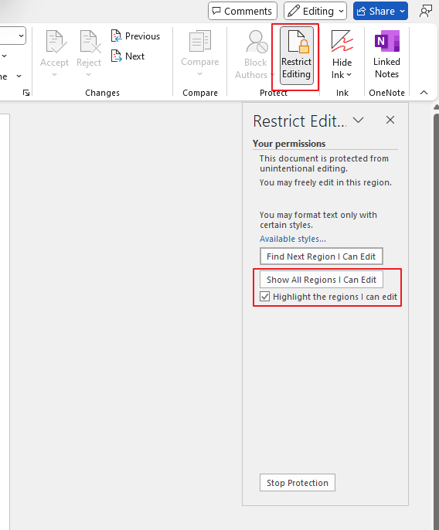
Task: Click the Compare documents icon
Action: point(200,41)
